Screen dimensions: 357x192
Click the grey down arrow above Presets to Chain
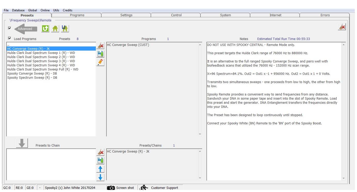click(22, 143)
